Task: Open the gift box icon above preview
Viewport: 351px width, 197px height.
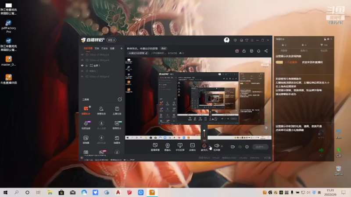Action: [x=237, y=51]
